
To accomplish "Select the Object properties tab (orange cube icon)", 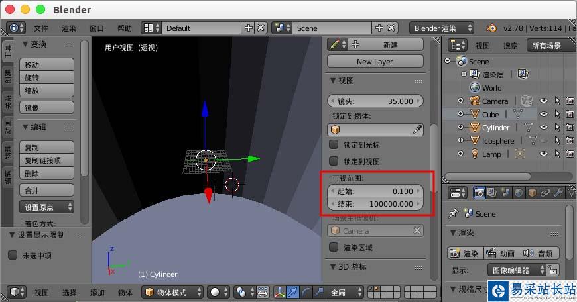I will (532, 193).
